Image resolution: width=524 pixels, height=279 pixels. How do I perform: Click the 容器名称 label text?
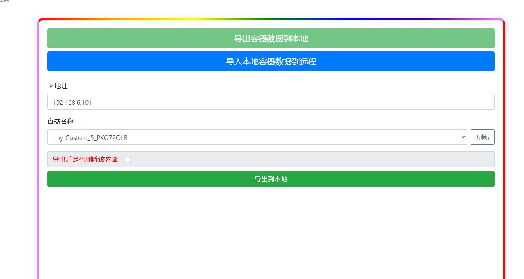60,121
